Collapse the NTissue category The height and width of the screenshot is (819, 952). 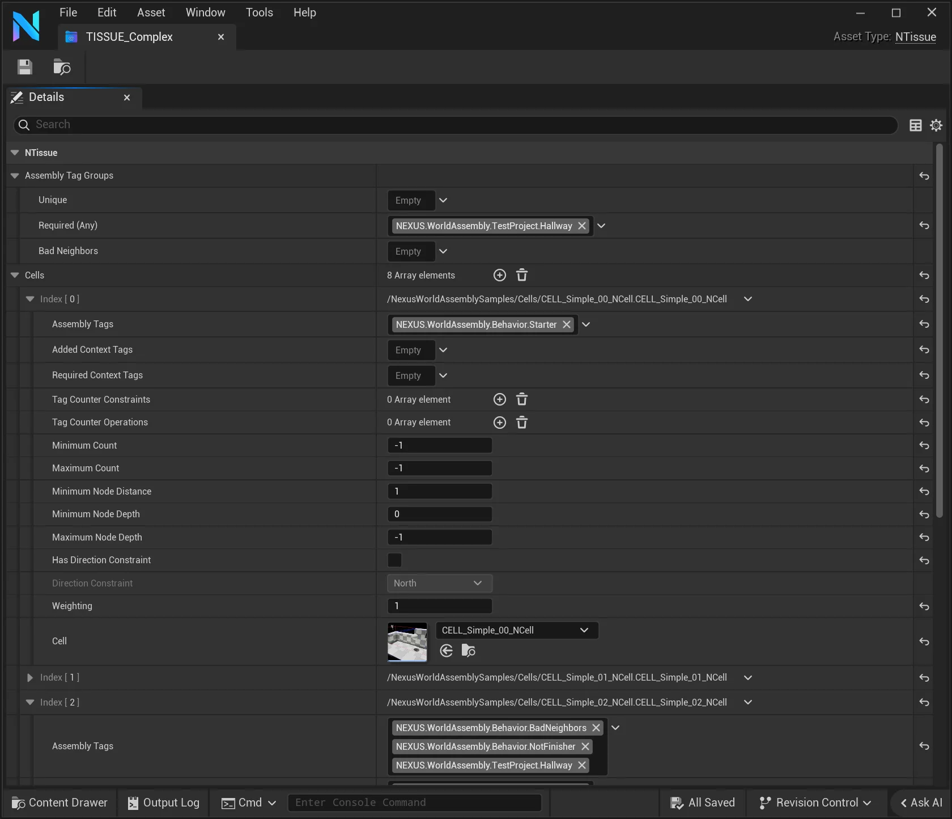[15, 153]
